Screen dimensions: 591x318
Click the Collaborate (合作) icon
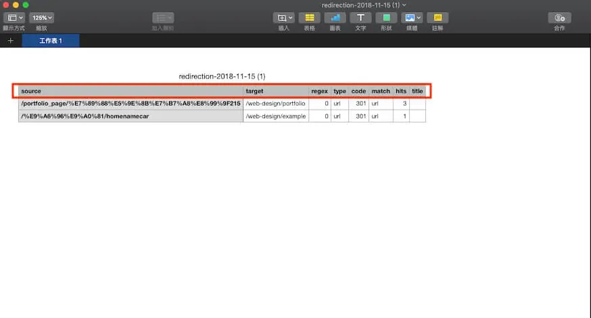coord(559,18)
